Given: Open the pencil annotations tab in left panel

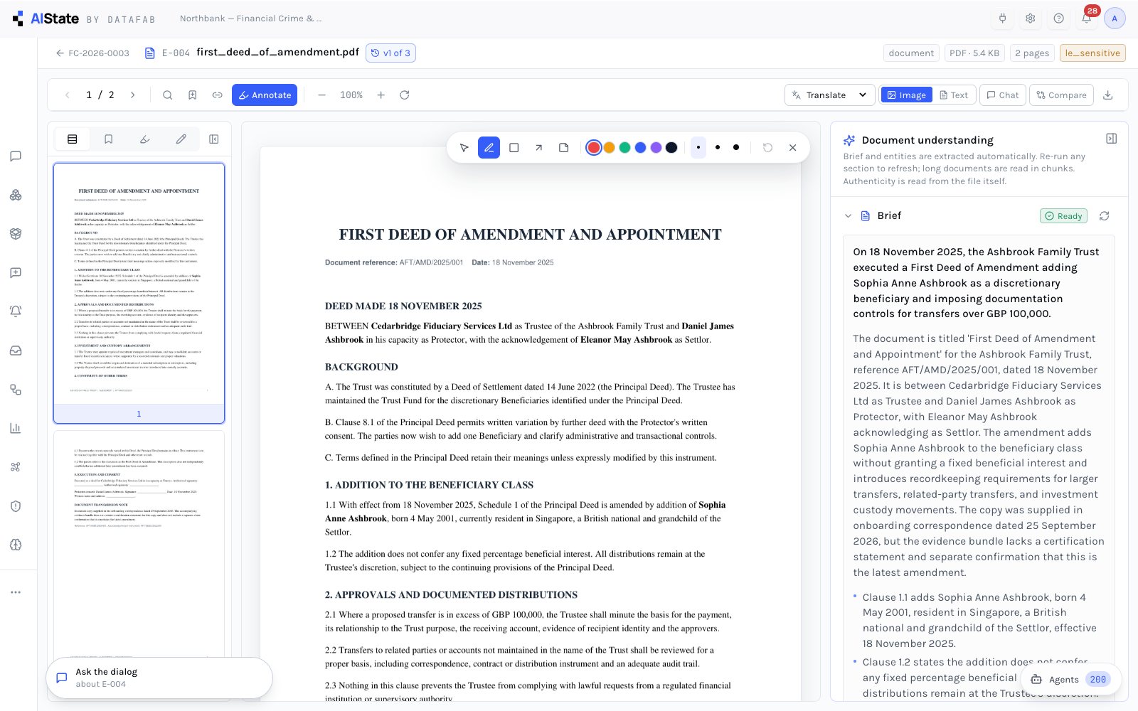Looking at the screenshot, I should [181, 139].
